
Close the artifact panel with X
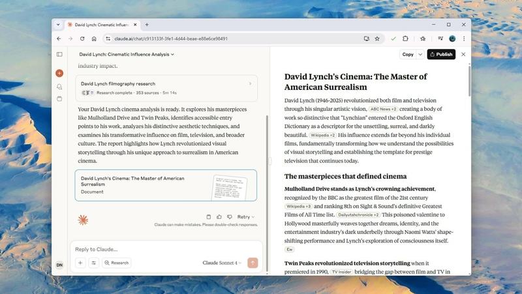point(463,54)
